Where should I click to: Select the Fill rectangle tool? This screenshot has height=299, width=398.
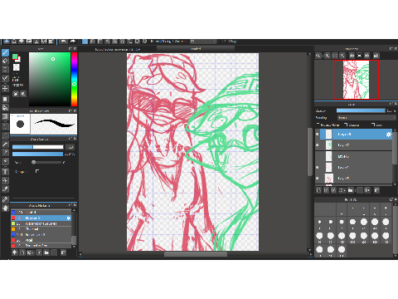click(x=5, y=99)
